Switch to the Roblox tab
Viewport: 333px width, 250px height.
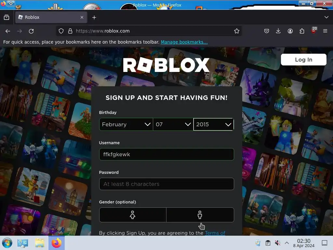click(x=51, y=17)
